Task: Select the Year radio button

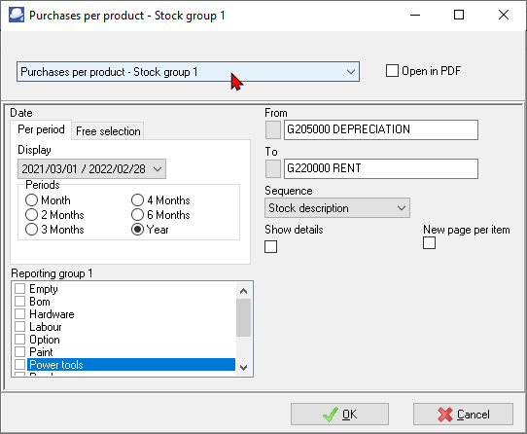Action: (137, 230)
